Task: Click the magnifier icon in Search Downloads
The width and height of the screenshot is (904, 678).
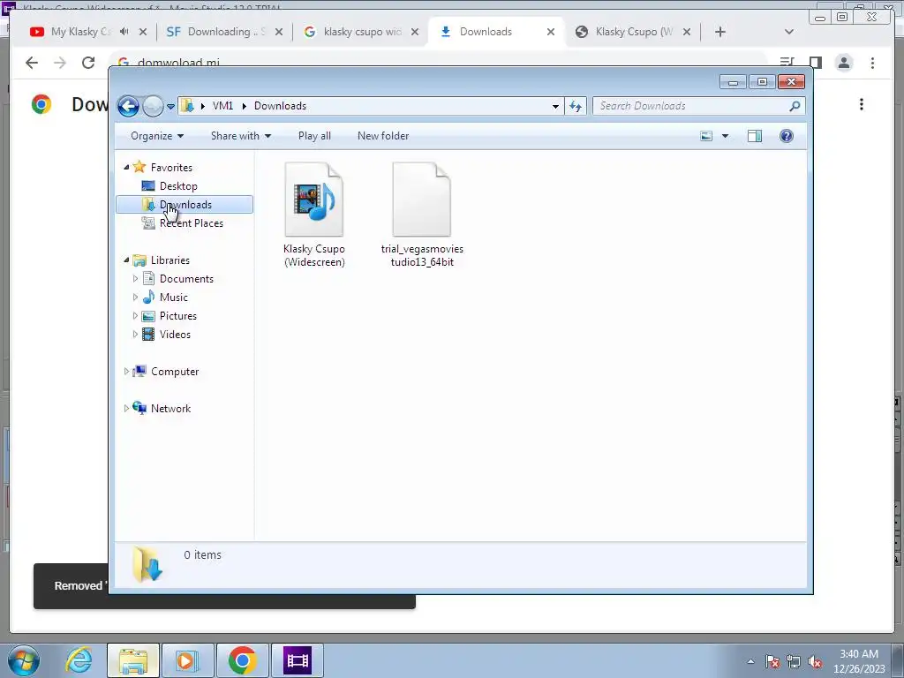Action: (795, 106)
